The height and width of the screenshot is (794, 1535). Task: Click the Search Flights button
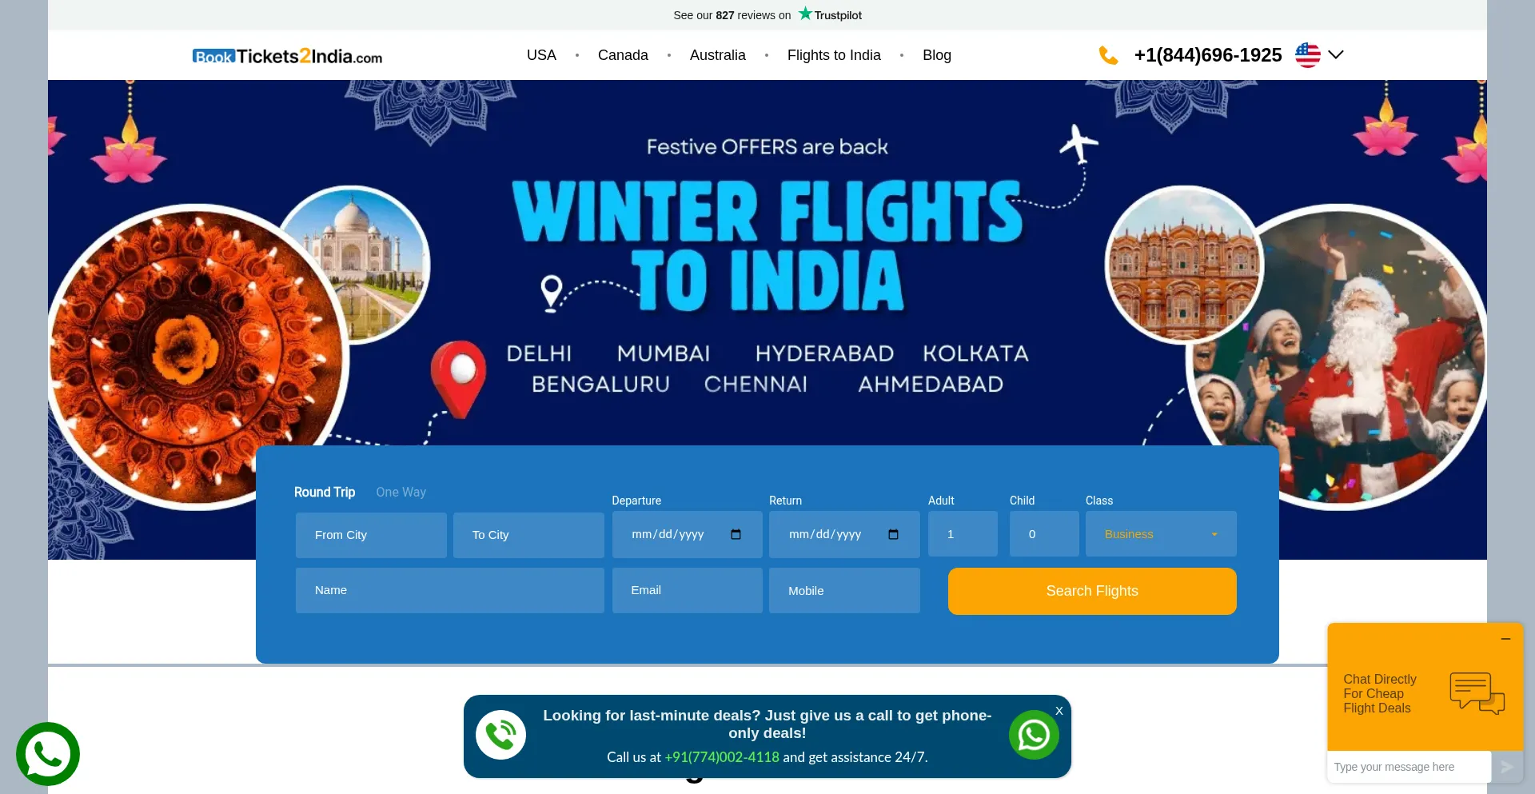(1092, 591)
